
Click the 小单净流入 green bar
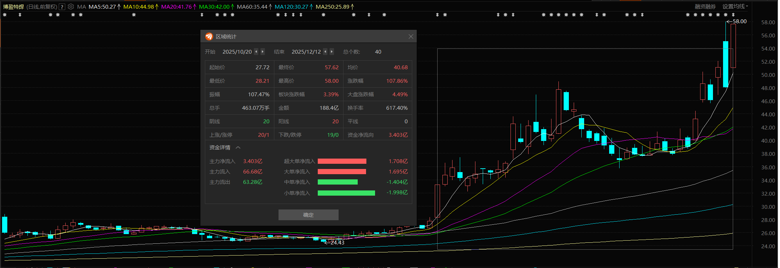click(x=346, y=193)
